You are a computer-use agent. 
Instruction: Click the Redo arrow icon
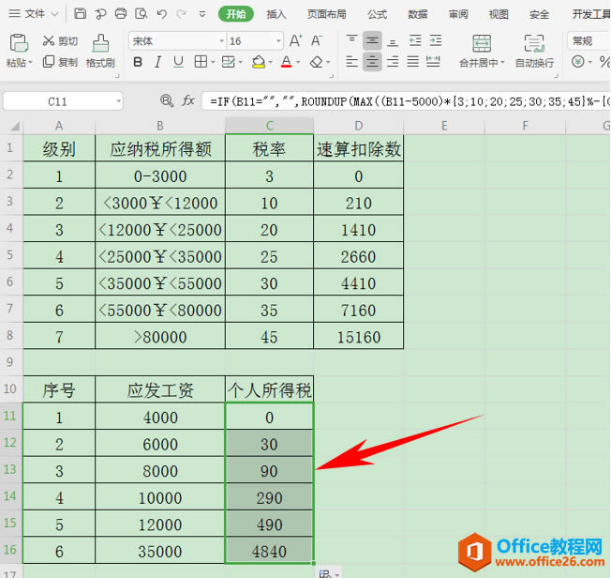tap(181, 14)
